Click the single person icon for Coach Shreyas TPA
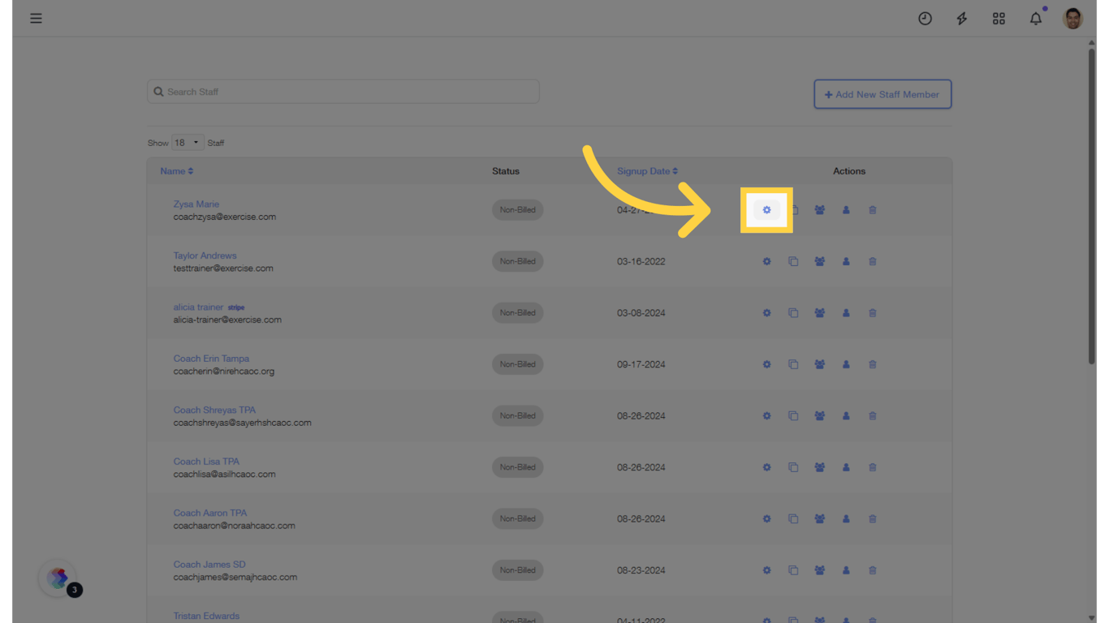This screenshot has height=623, width=1109. tap(846, 416)
